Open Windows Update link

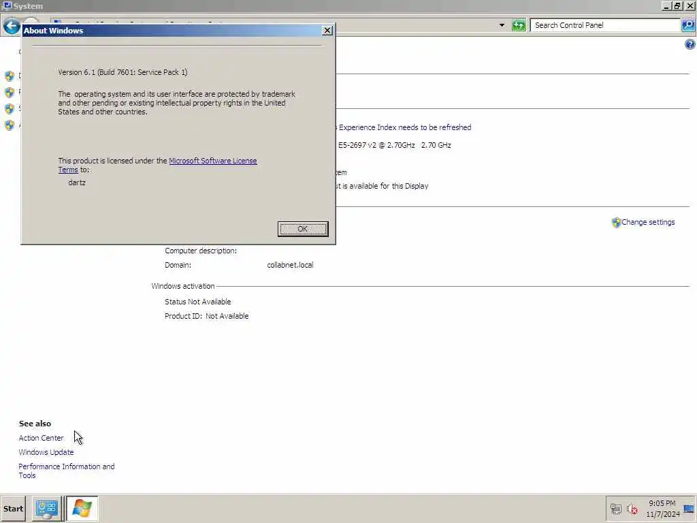tap(46, 452)
